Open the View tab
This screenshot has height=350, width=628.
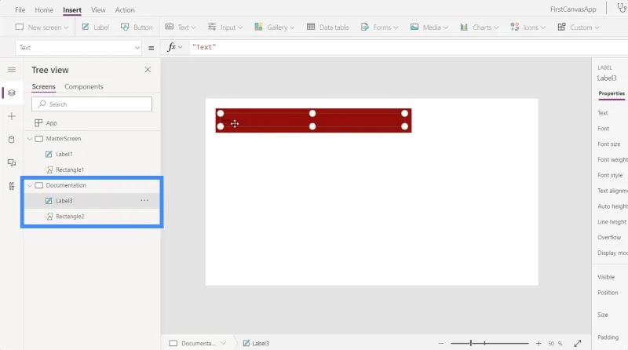tap(98, 10)
